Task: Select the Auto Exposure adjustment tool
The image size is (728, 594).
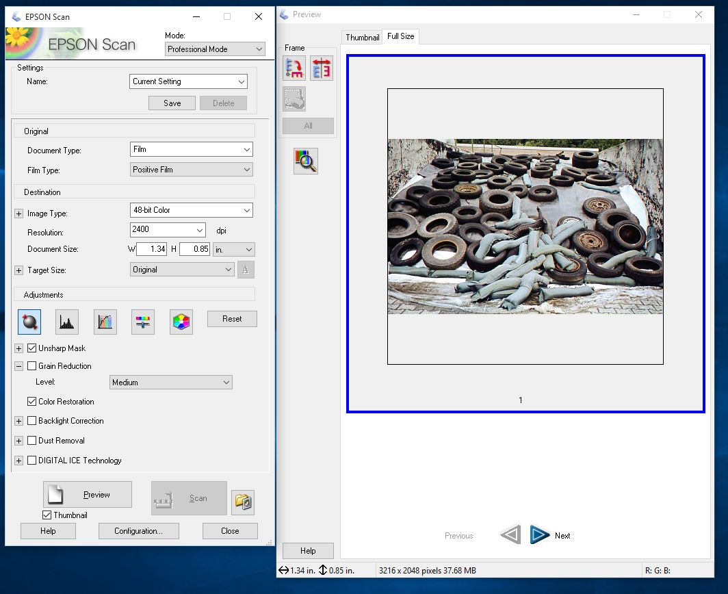Action: (29, 322)
